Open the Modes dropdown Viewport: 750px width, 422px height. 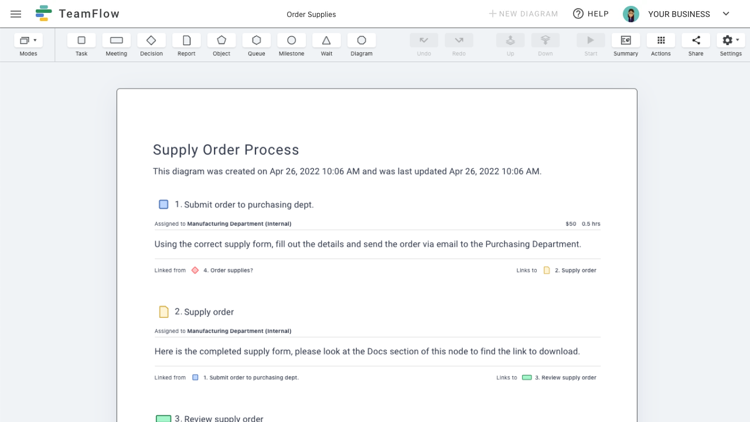click(28, 41)
